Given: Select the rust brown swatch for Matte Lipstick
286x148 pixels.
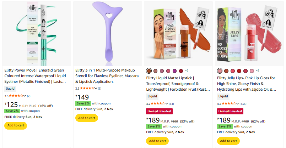Looking at the screenshot, I should pos(149,71).
